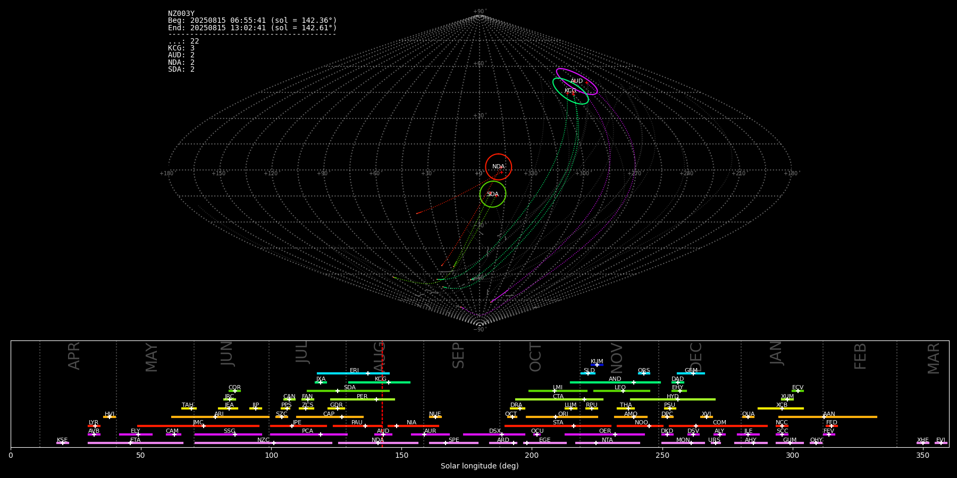Click the KCG radiant ellipse label on sky map

pos(570,91)
